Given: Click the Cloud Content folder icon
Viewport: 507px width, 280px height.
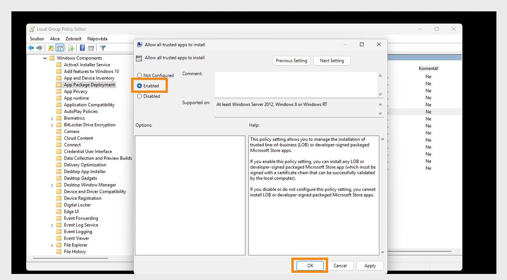Looking at the screenshot, I should point(59,138).
